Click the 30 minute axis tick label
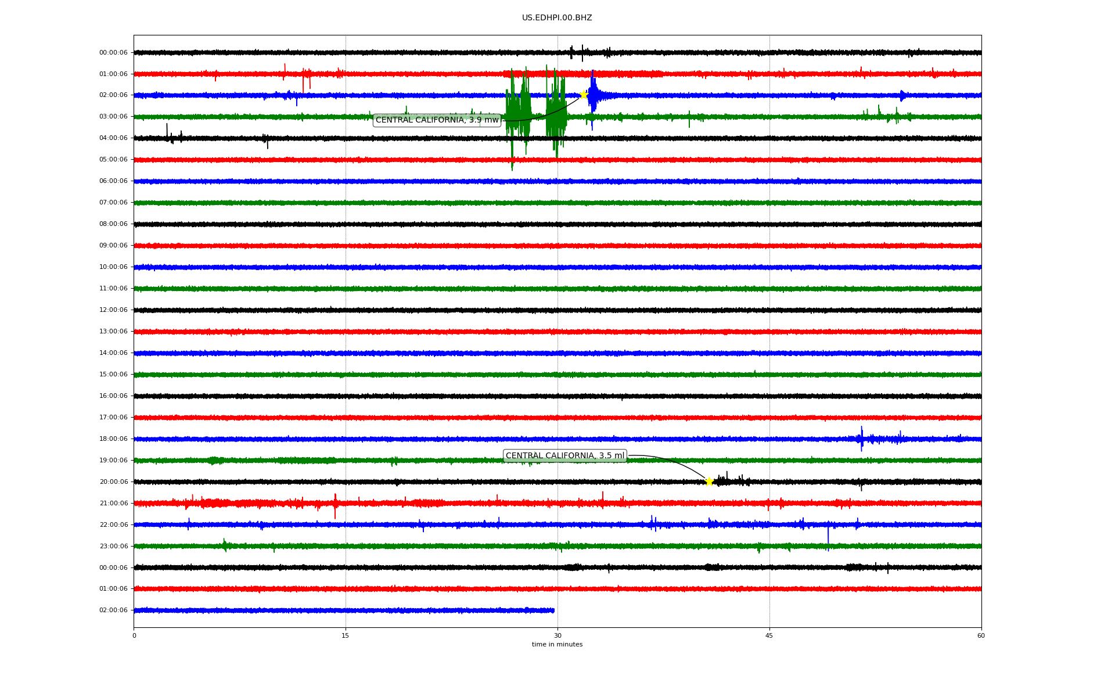1115x697 pixels. 557,635
